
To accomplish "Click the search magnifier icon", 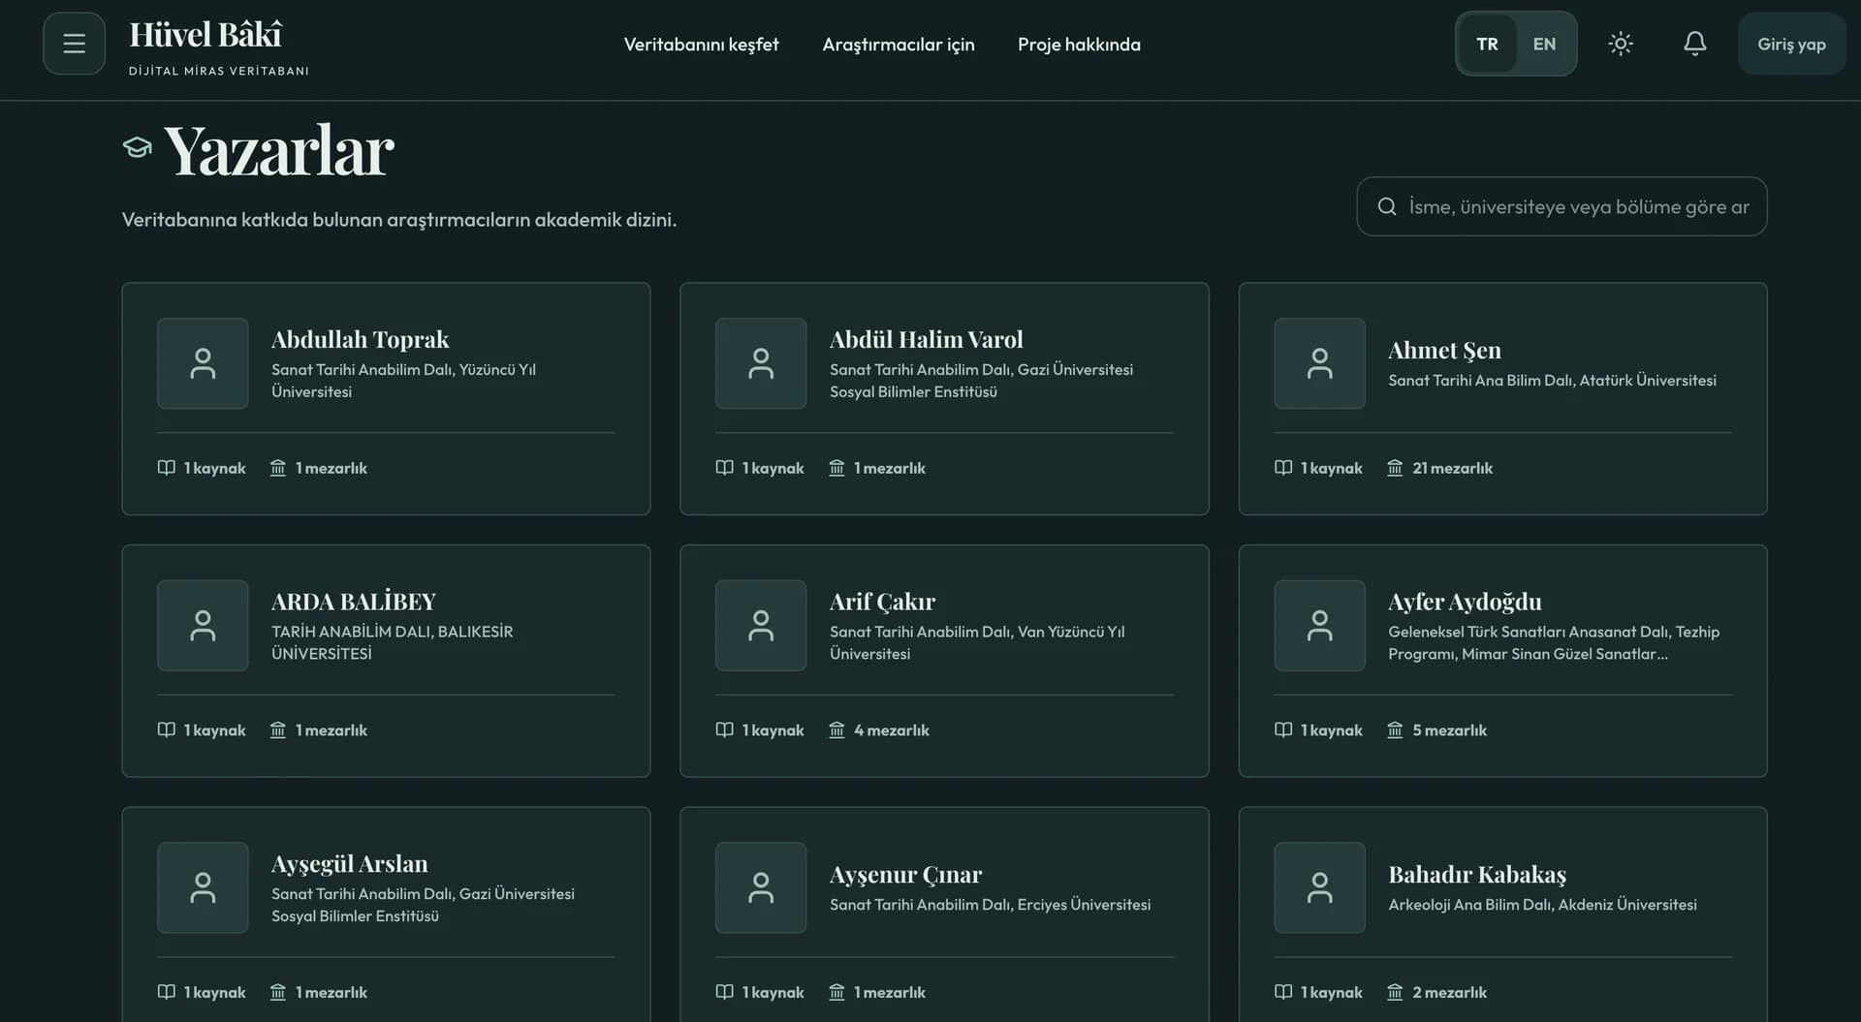I will [x=1387, y=206].
